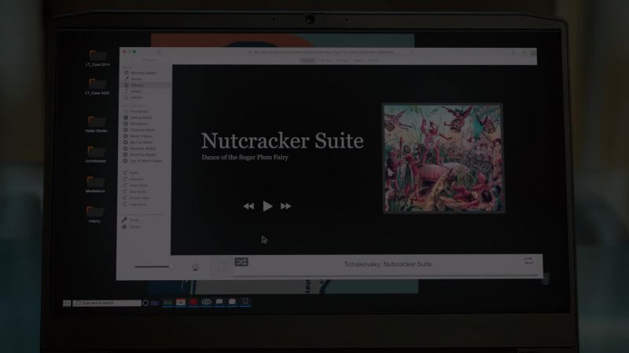Click the rewind button
This screenshot has width=629, height=353.
[248, 206]
